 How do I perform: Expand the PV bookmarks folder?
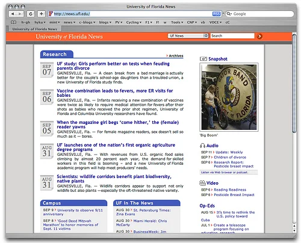(119, 22)
